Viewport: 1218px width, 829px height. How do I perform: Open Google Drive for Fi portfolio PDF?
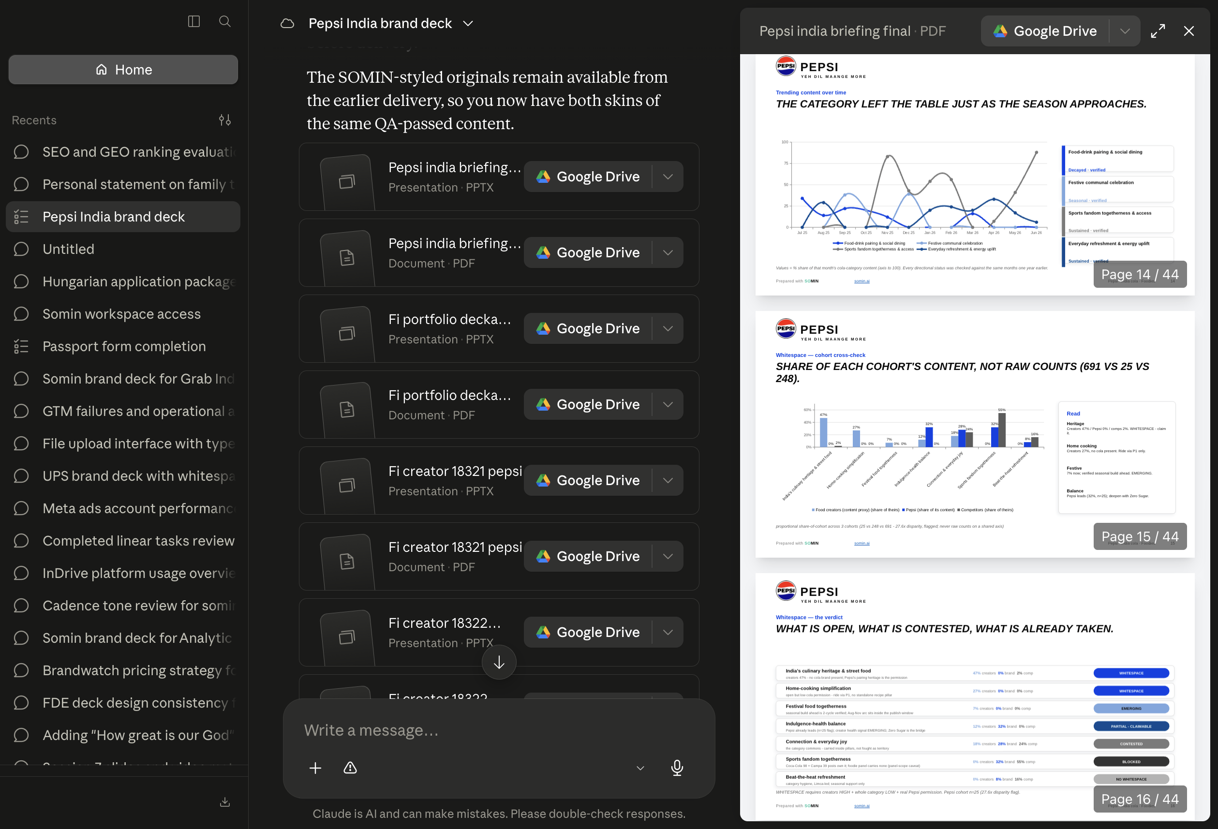pyautogui.click(x=588, y=405)
